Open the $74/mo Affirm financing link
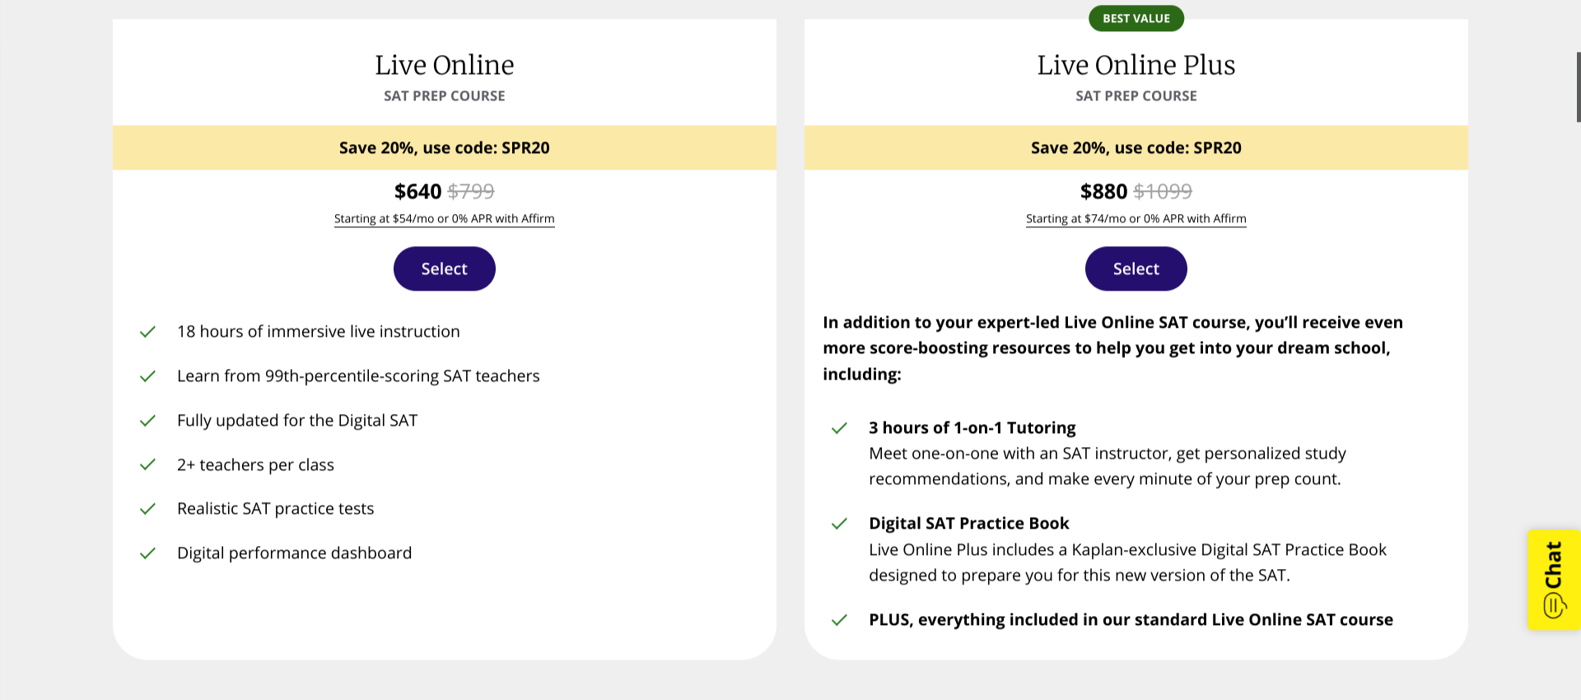The image size is (1581, 700). [1136, 218]
